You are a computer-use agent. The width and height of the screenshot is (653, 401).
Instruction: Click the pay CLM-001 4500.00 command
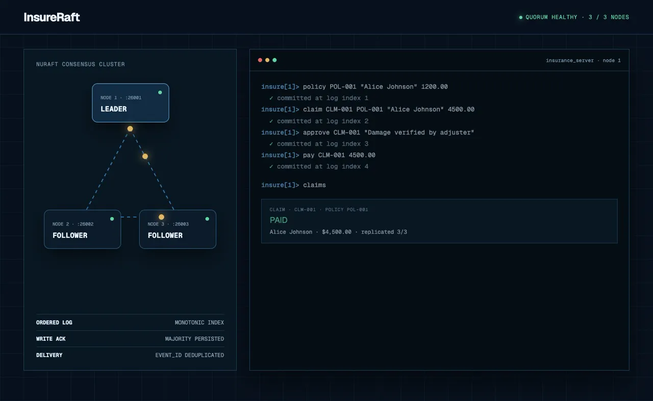[318, 155]
